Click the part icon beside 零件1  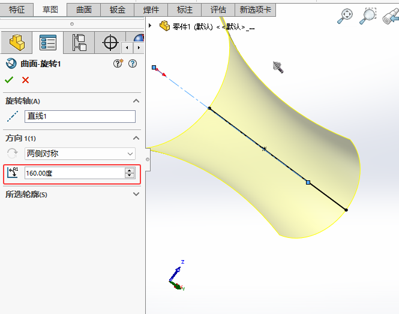164,26
